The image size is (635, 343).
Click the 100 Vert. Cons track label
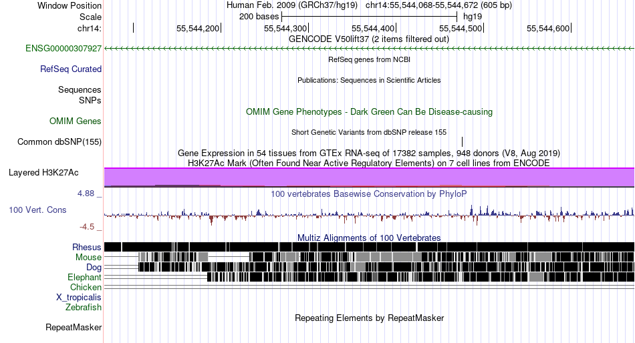pos(37,210)
